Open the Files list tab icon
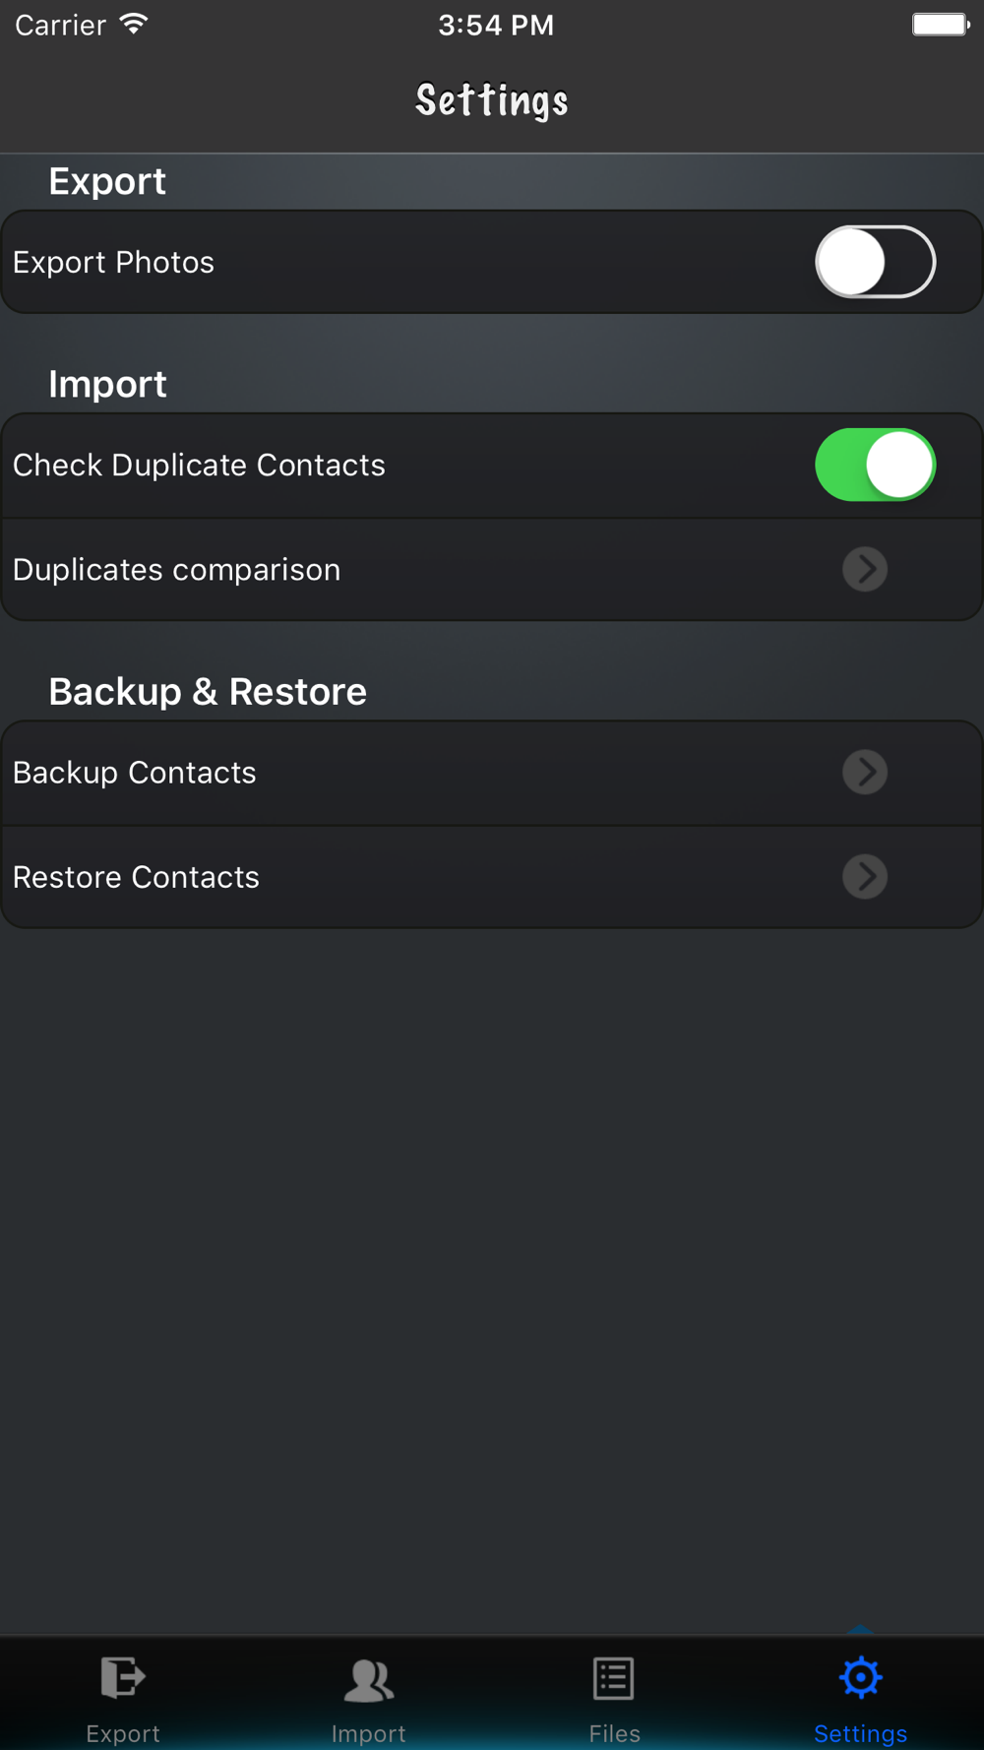984x1750 pixels. [x=614, y=1678]
